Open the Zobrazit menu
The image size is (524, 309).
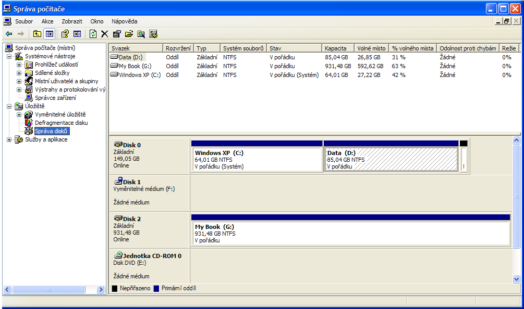(71, 21)
